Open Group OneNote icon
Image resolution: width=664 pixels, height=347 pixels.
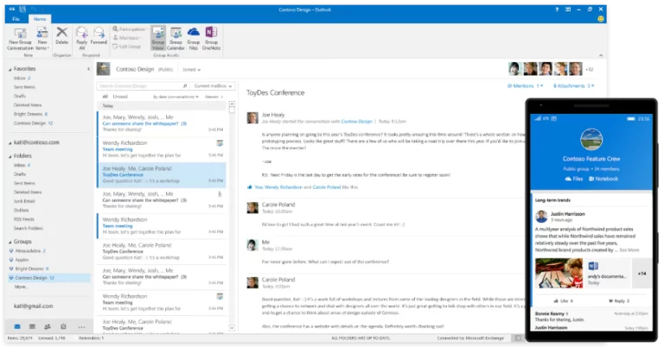(x=211, y=32)
